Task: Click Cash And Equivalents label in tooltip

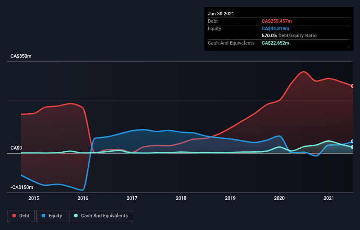Action: coord(231,43)
